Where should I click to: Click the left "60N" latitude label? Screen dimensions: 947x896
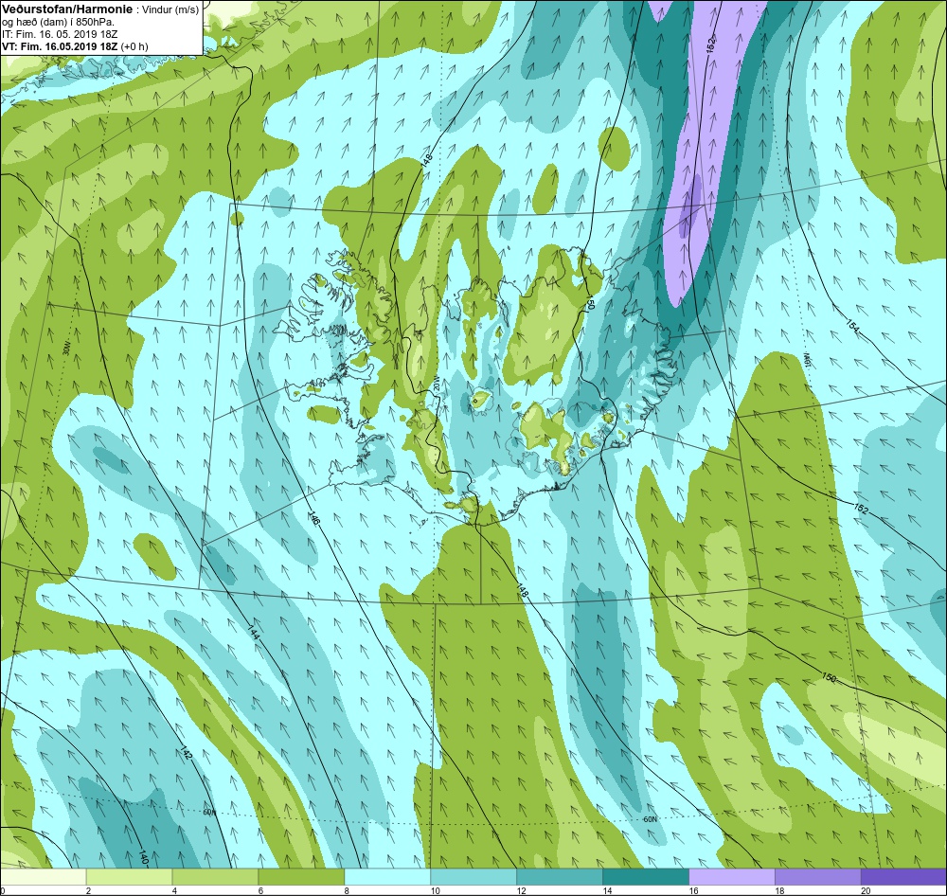click(209, 812)
